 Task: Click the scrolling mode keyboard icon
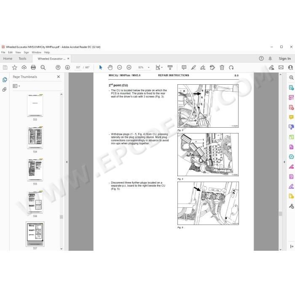click(170, 67)
